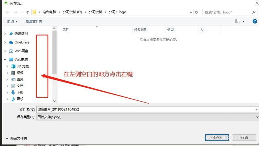Click the Up folder arrow icon
This screenshot has width=259, height=146.
(28, 12)
